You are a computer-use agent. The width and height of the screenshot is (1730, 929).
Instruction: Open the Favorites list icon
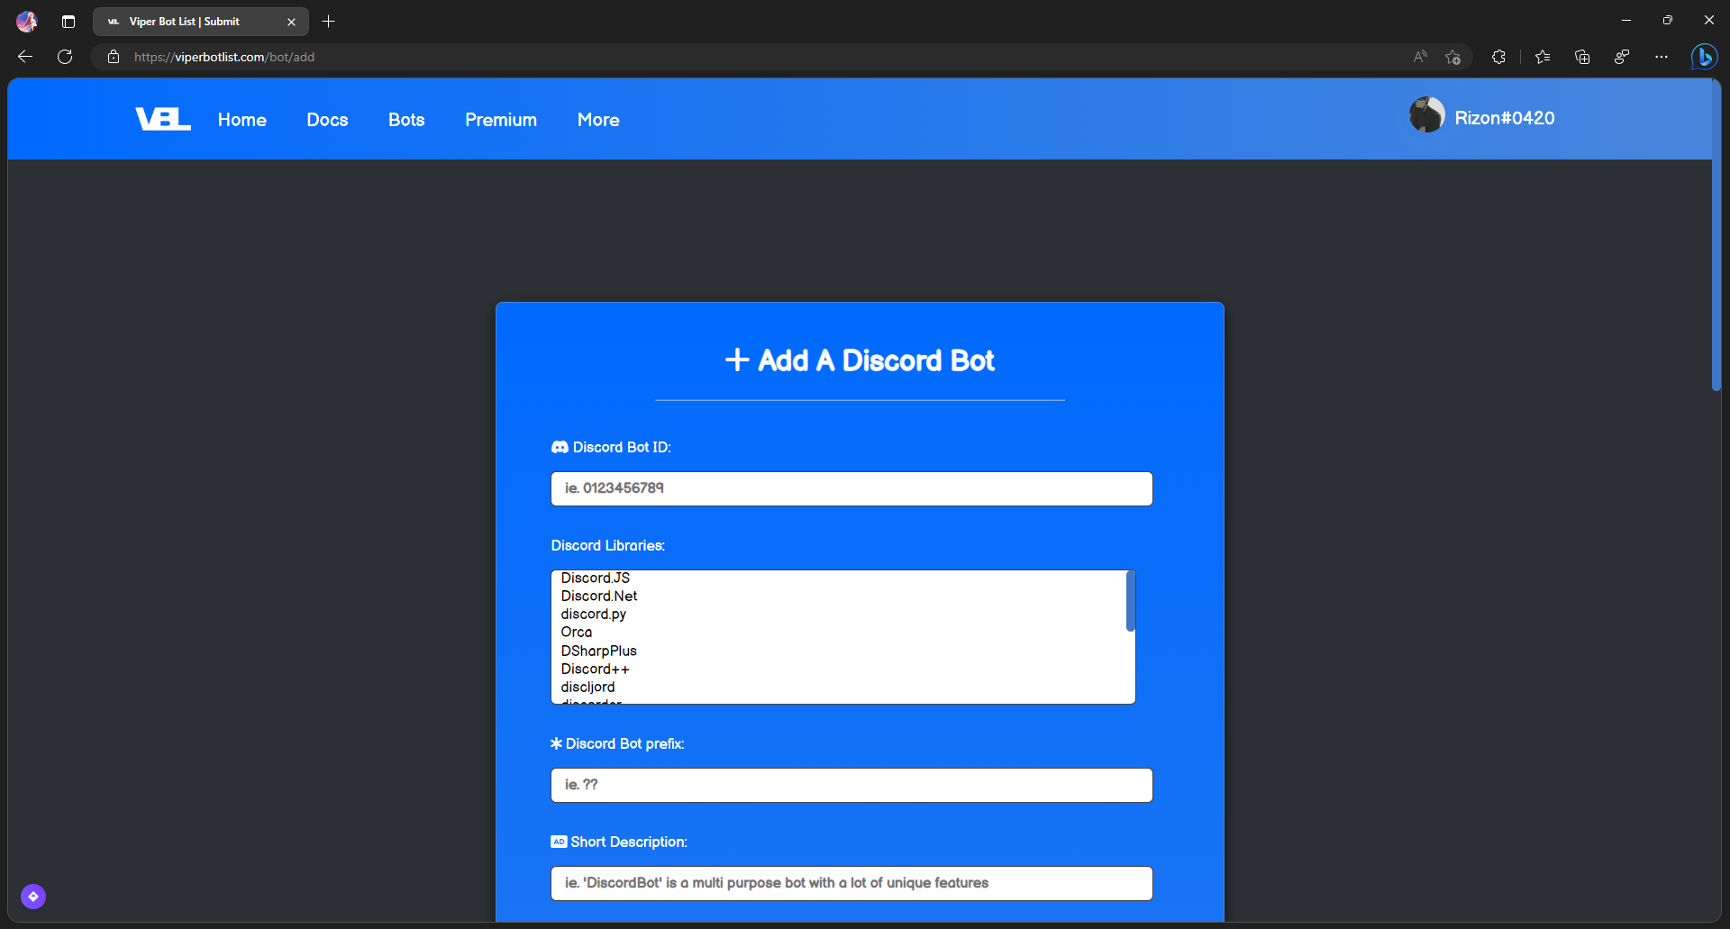[1543, 57]
